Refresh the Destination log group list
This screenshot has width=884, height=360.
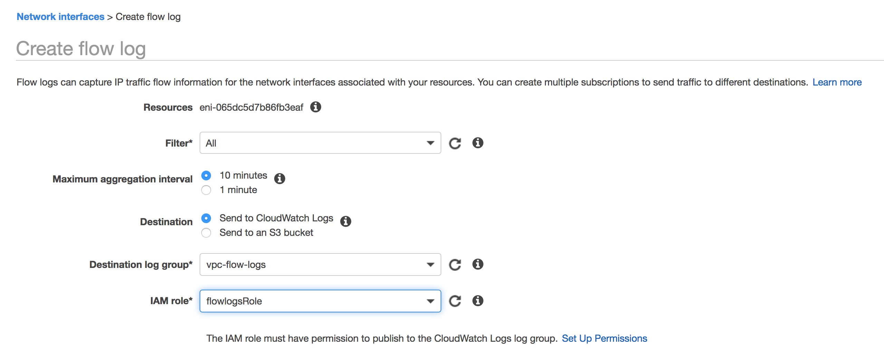click(x=455, y=264)
